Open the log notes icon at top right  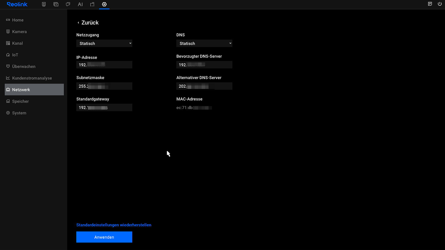tap(430, 4)
